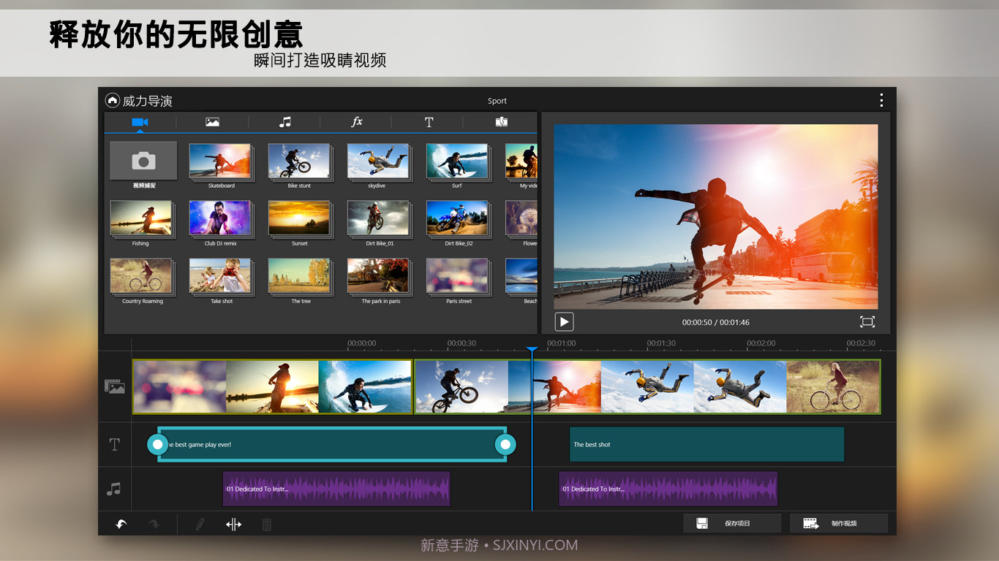Click 制作视频 to produce the video
This screenshot has width=999, height=561.
click(x=838, y=523)
